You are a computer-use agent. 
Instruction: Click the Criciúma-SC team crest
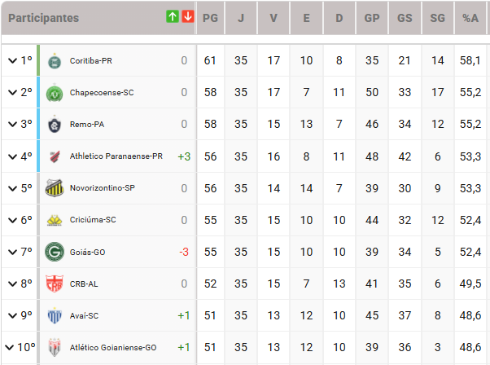[55, 220]
